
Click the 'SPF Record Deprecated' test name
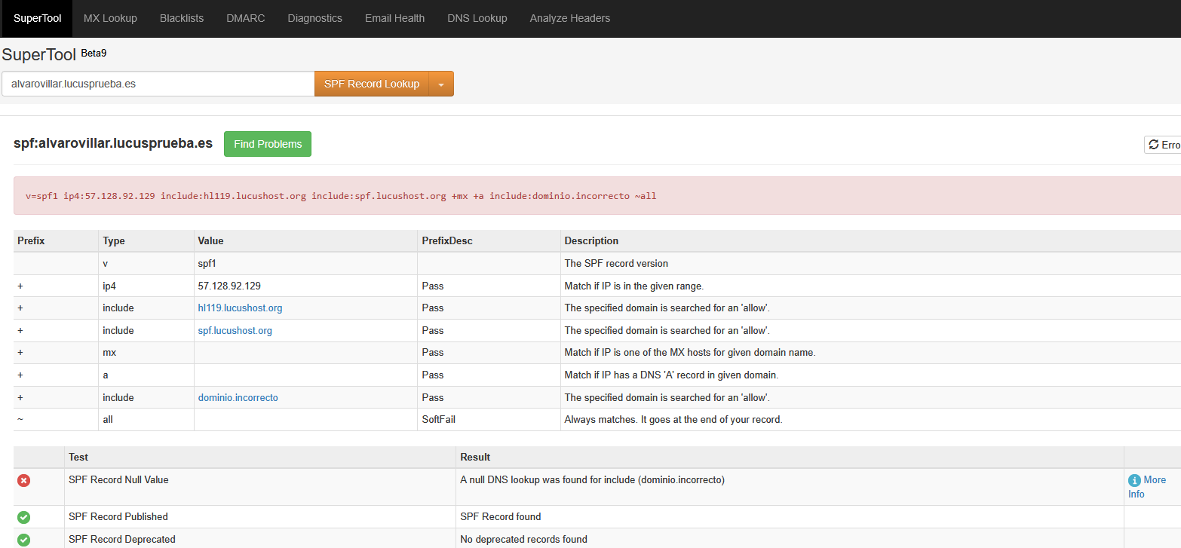pyautogui.click(x=122, y=540)
